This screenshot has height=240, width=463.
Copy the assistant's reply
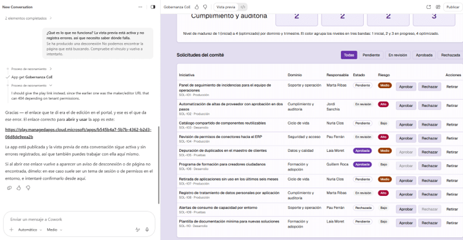pos(9,188)
